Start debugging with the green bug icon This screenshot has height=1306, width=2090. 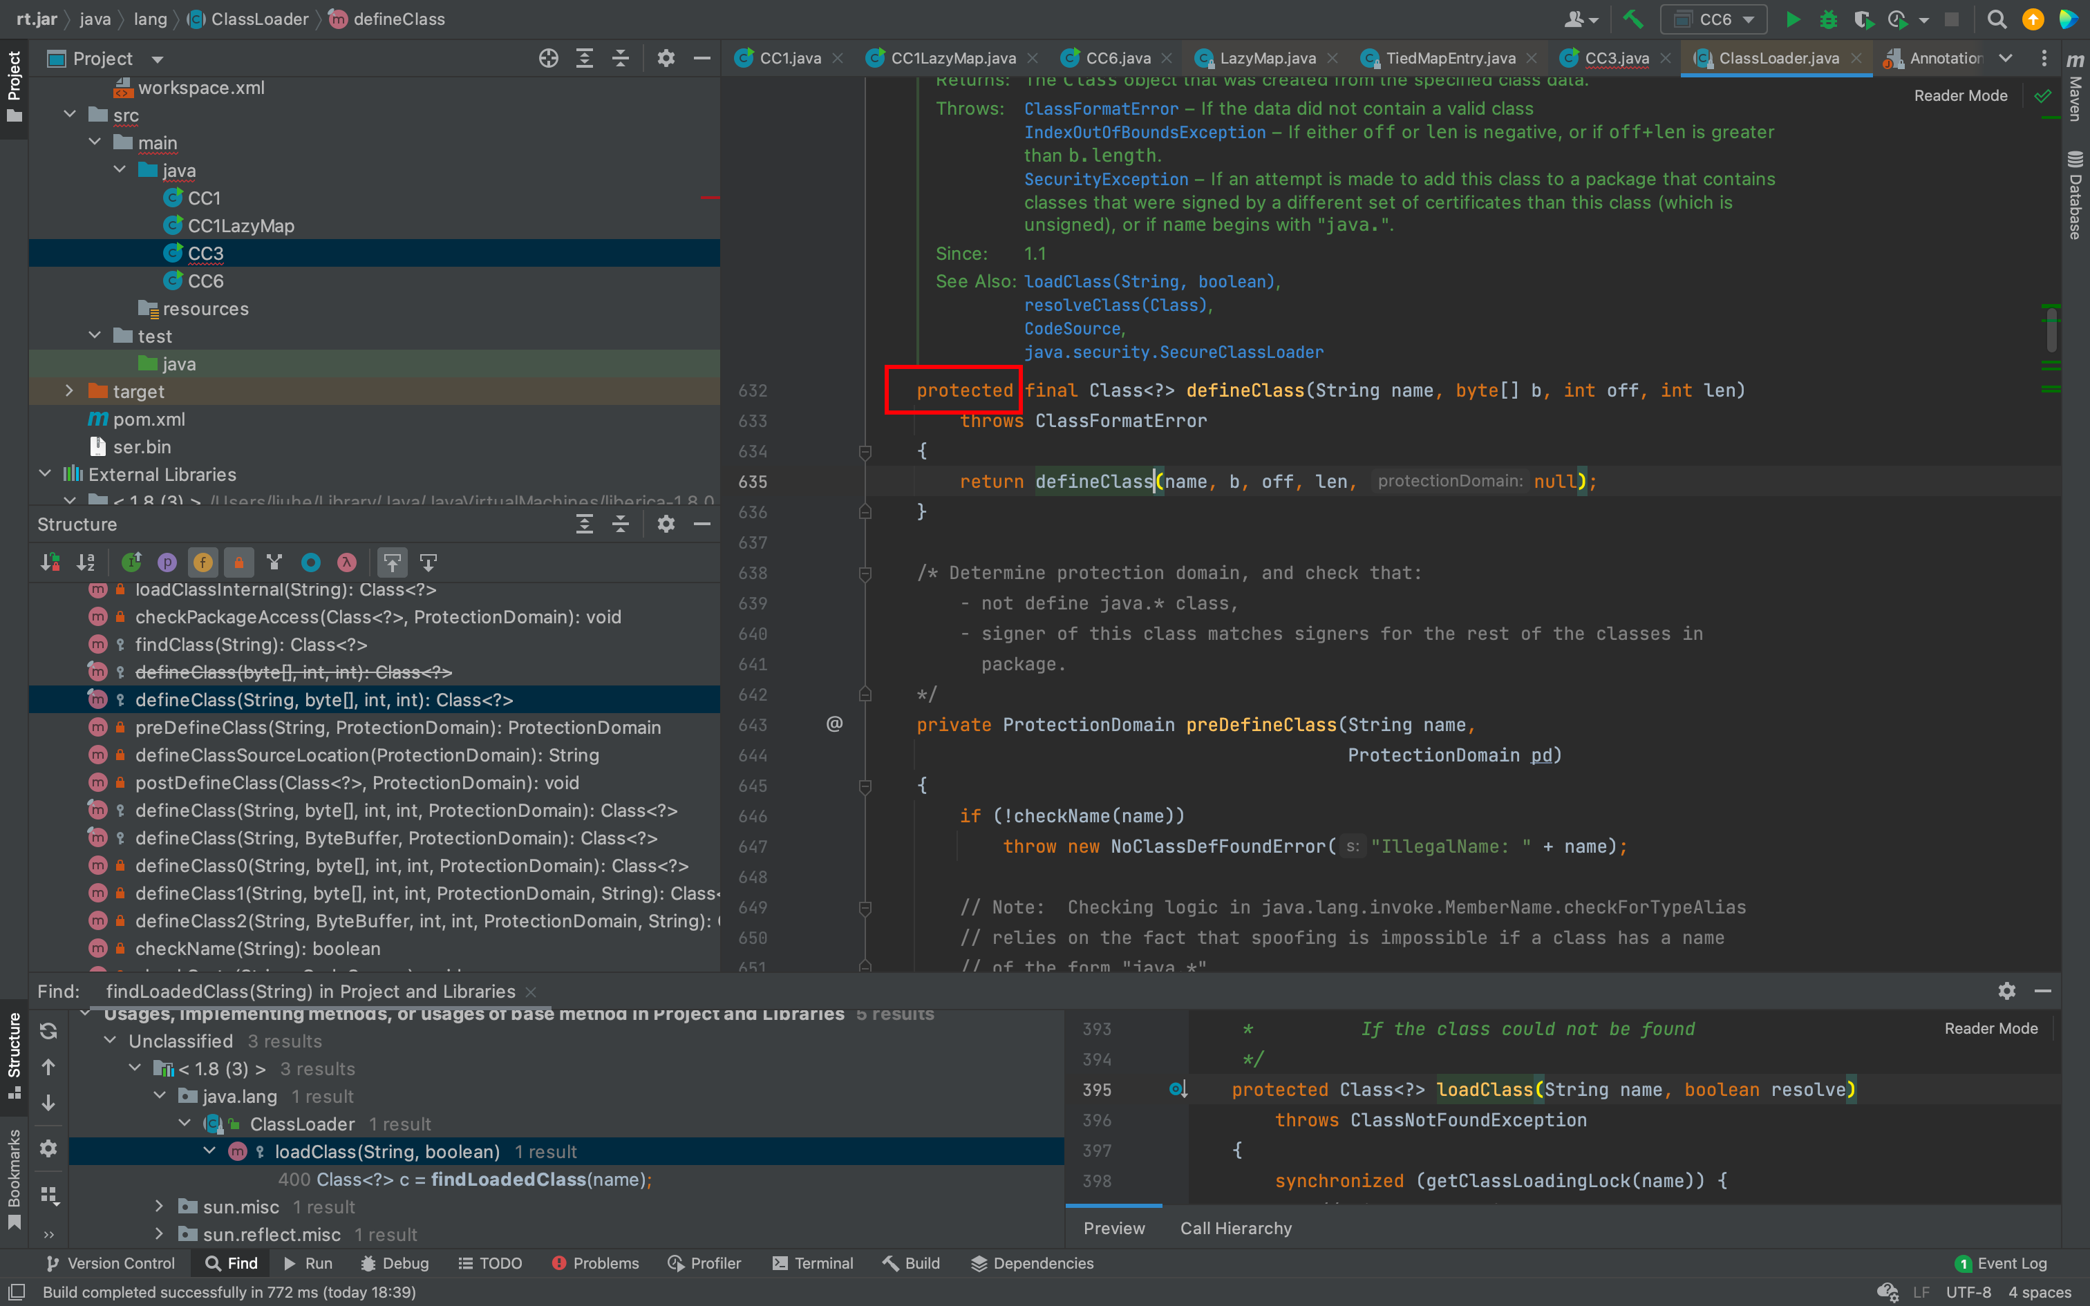click(x=1827, y=19)
